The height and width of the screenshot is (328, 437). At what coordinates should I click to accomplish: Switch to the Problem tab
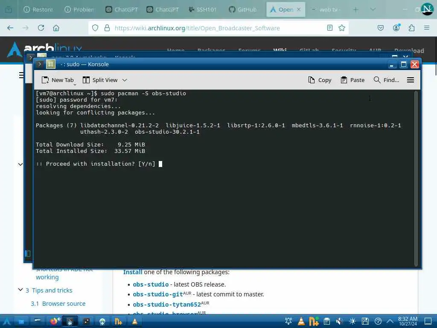pos(79,9)
